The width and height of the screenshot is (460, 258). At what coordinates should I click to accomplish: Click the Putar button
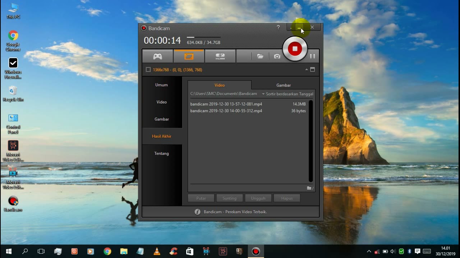click(x=201, y=198)
